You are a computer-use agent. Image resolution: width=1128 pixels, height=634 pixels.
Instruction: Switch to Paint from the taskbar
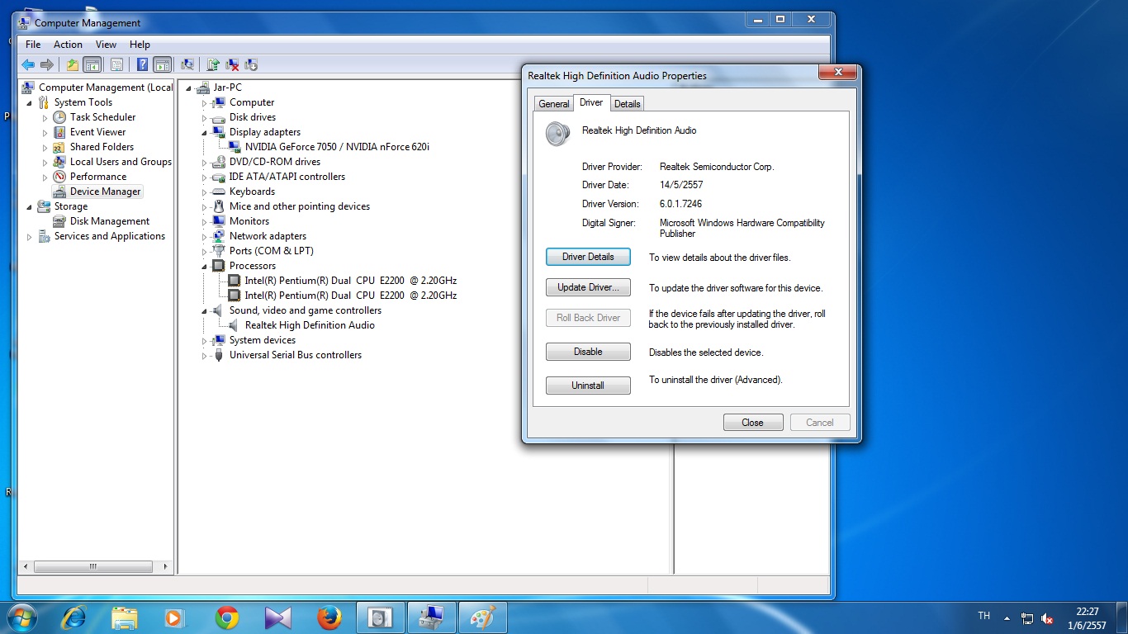point(482,617)
